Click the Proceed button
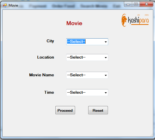 (x=65, y=110)
